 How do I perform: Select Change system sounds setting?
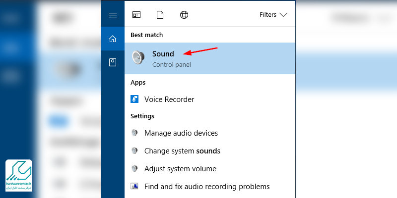(x=182, y=151)
